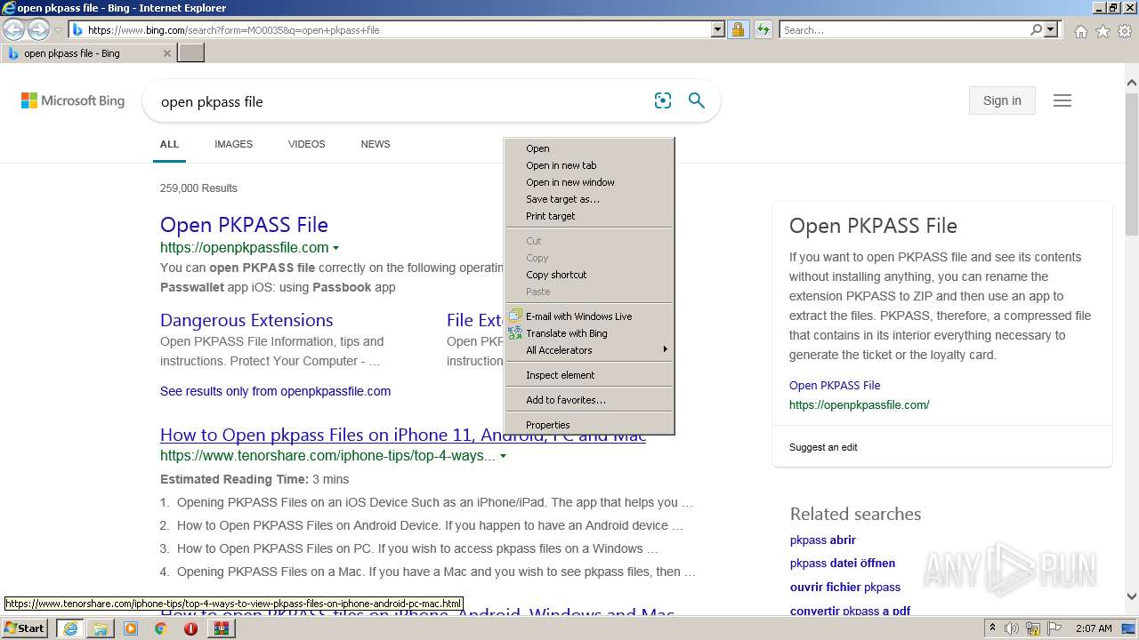
Task: Click the security lock icon in address bar
Action: pyautogui.click(x=738, y=29)
